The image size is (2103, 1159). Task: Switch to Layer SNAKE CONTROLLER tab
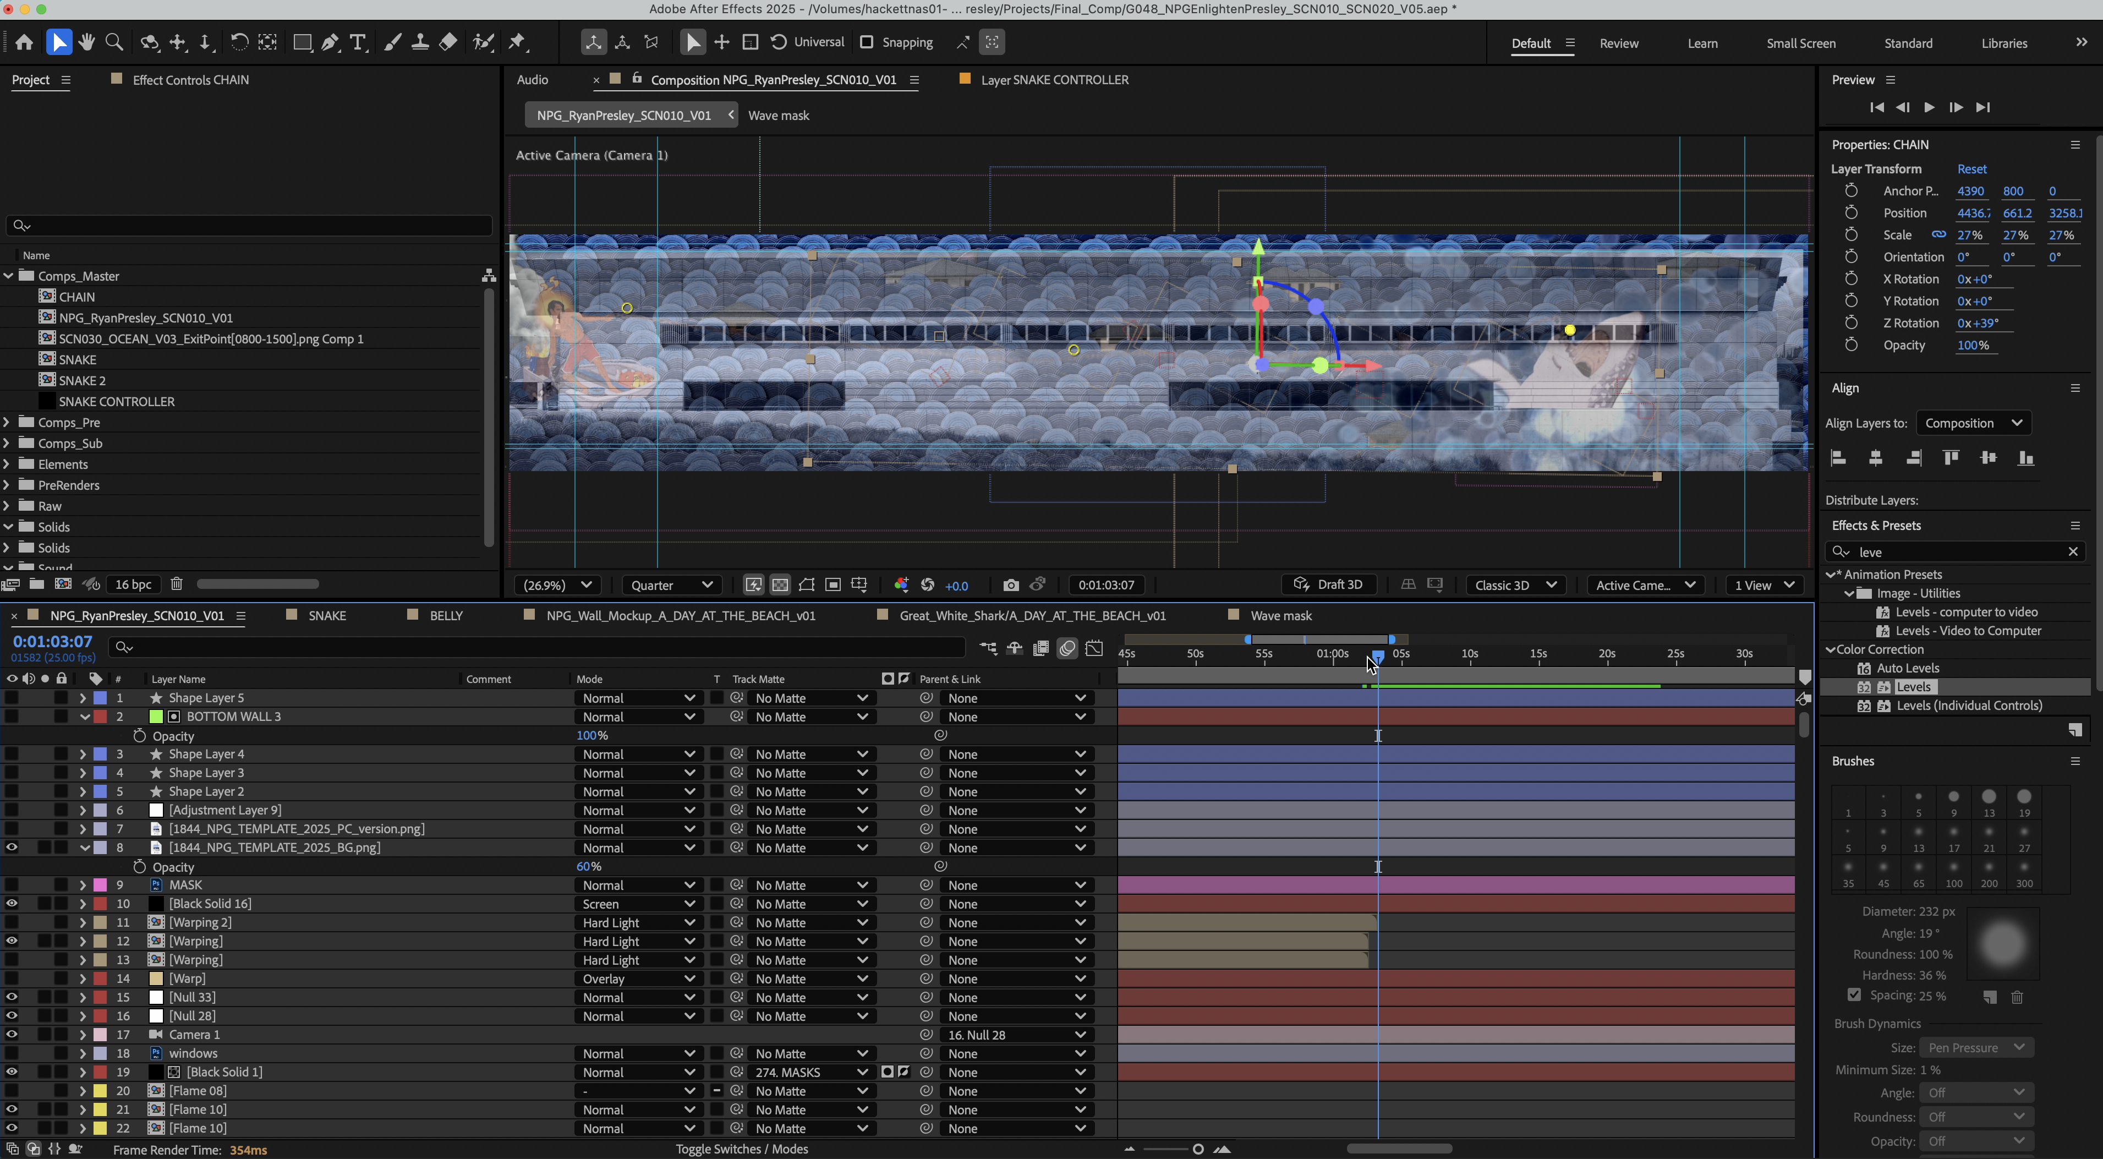click(x=1054, y=79)
